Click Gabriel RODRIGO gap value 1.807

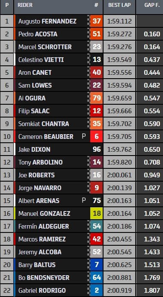(x=152, y=290)
